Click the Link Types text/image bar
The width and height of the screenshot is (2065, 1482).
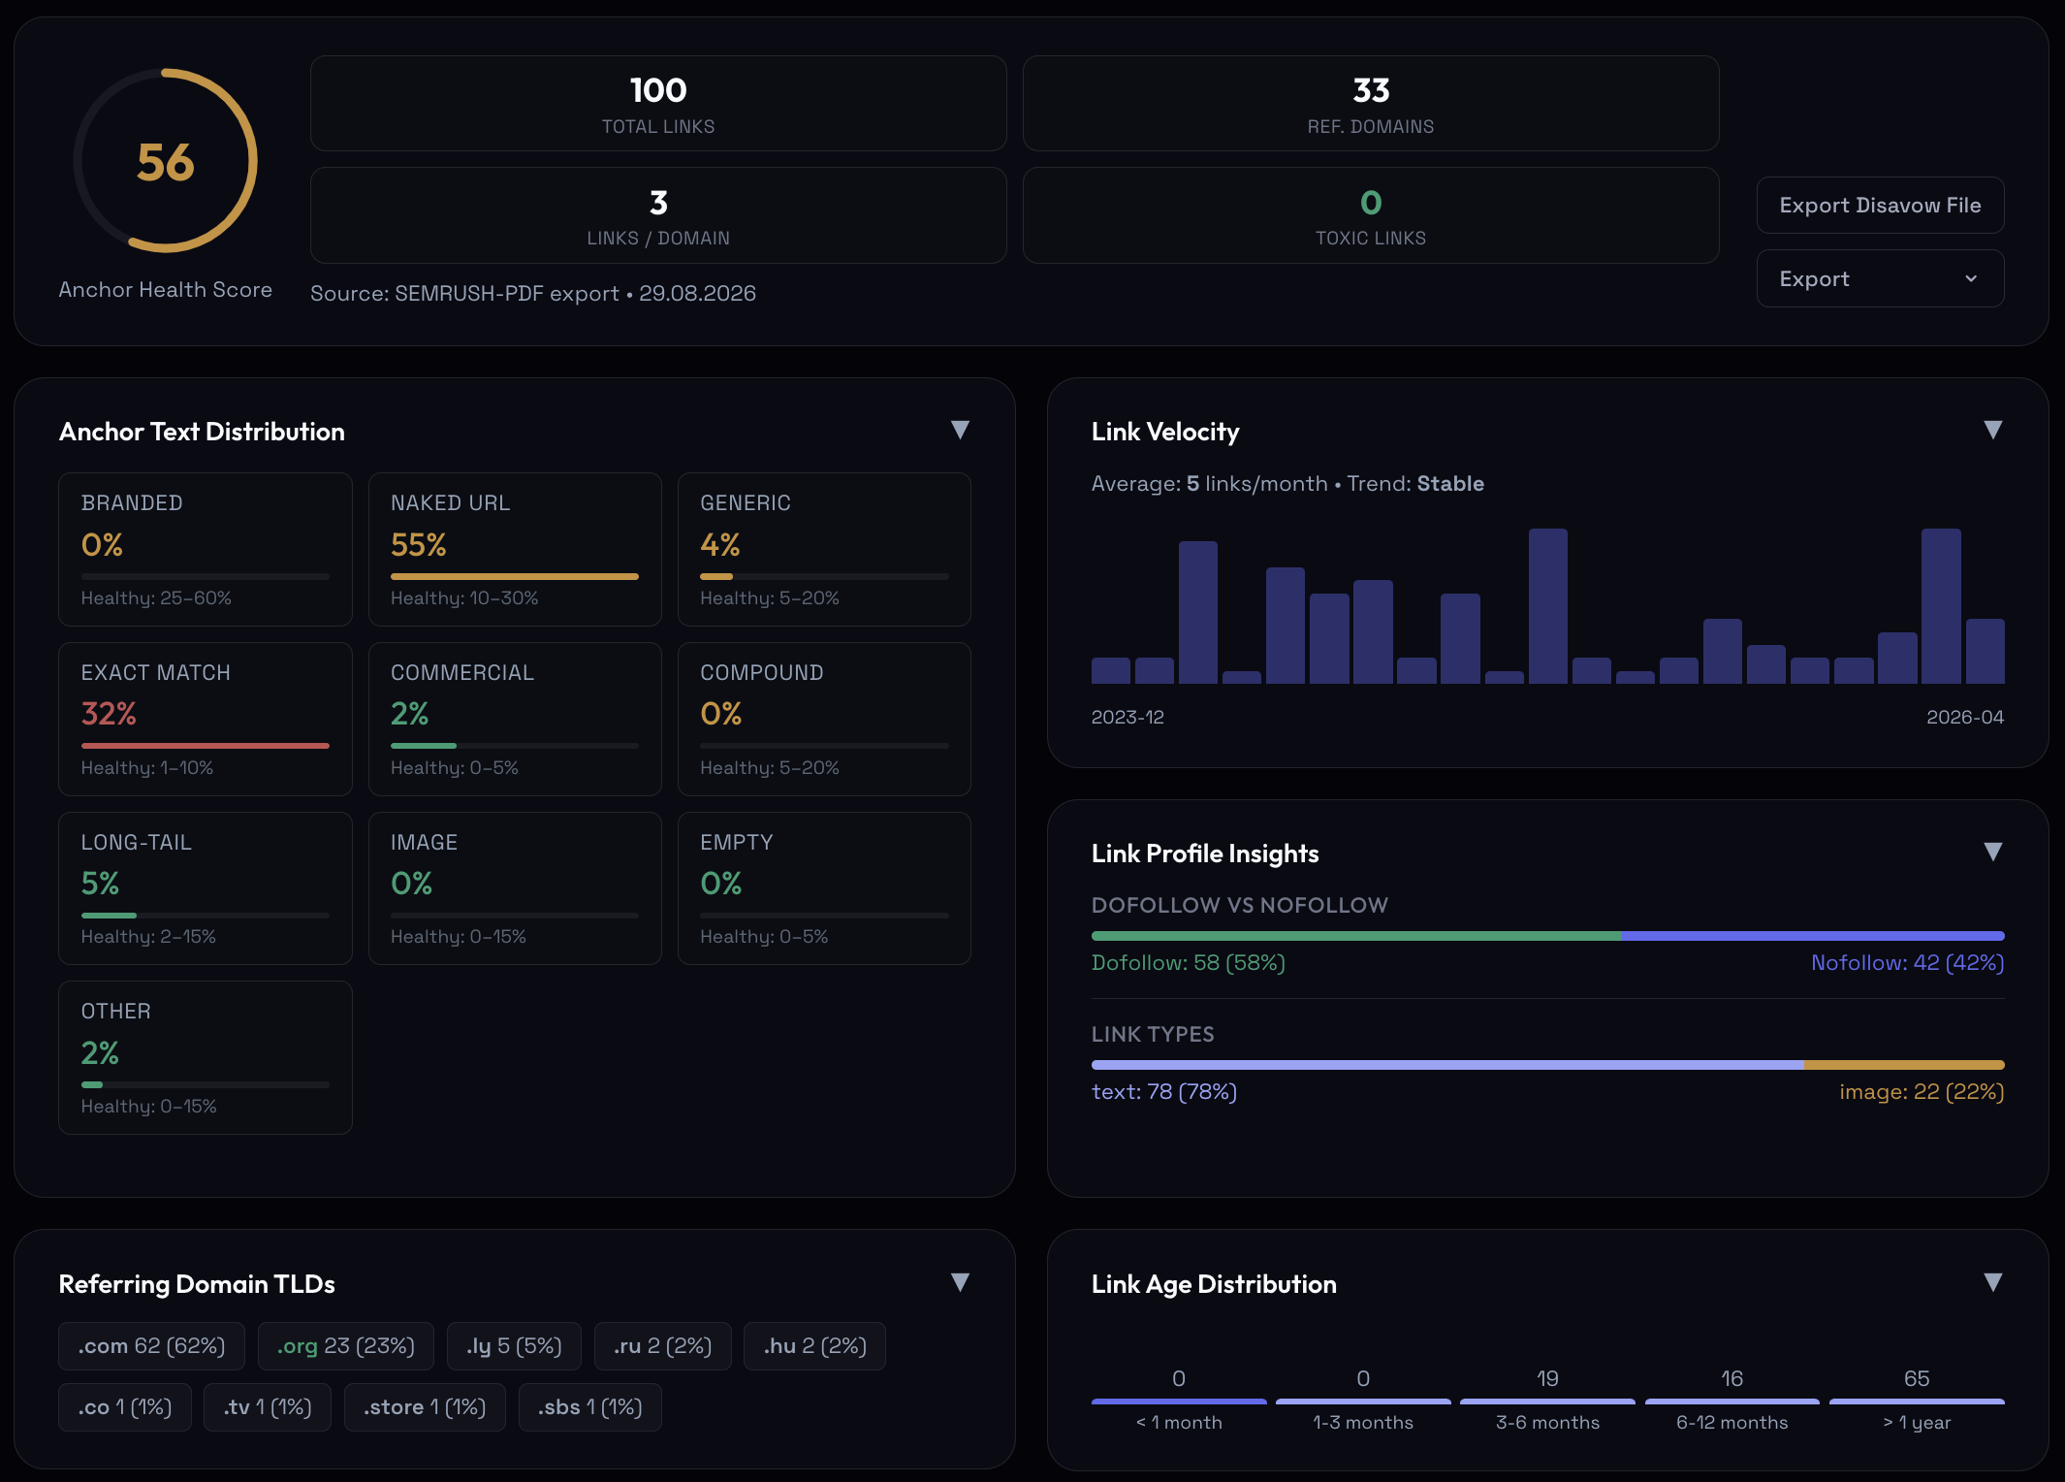1547,1065
